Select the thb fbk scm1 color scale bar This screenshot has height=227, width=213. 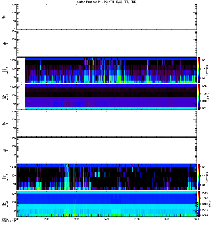(199, 97)
